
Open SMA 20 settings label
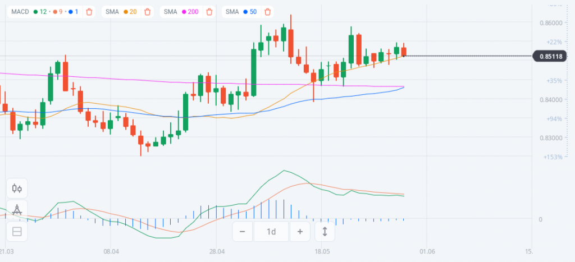pos(112,11)
